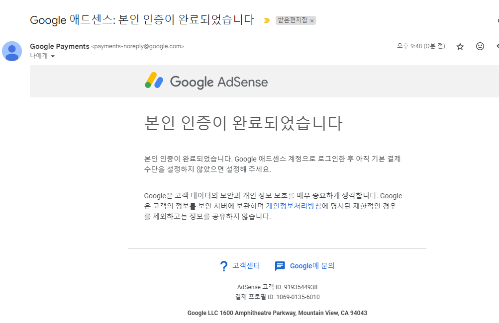Viewport: 499px width, 323px height.
Task: Open the 고객센터 help link
Action: [x=246, y=265]
